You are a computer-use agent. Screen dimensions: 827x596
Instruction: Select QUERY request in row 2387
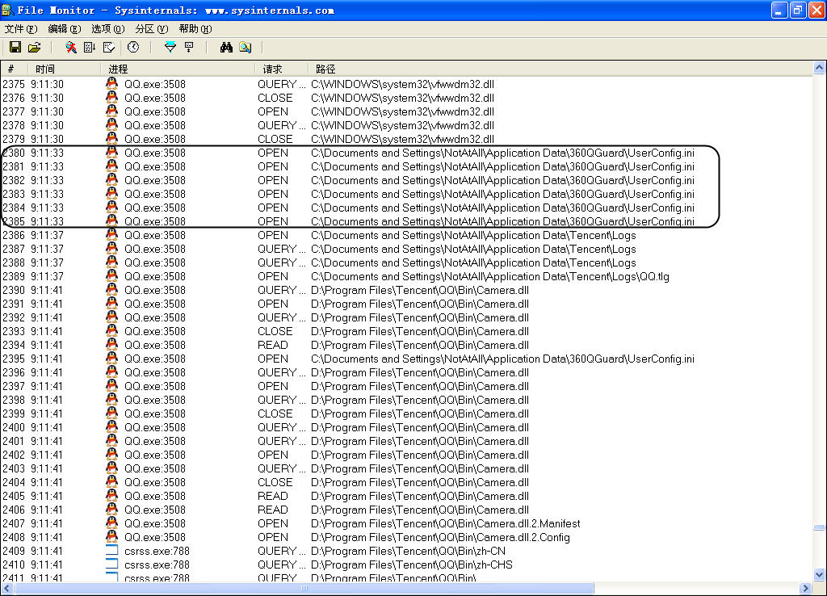(x=281, y=249)
